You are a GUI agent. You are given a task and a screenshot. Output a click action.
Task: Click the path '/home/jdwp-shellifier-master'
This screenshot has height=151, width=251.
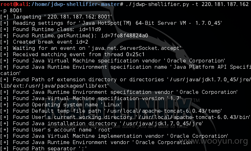click(x=76, y=4)
